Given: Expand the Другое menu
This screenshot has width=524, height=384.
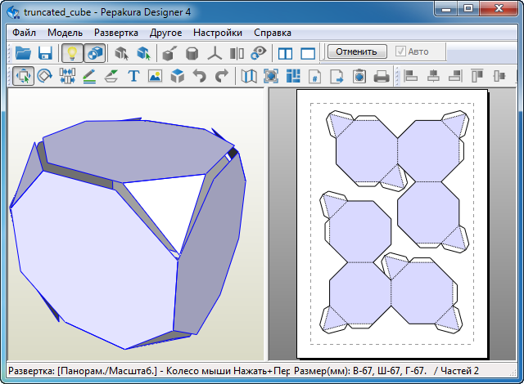Looking at the screenshot, I should (165, 33).
